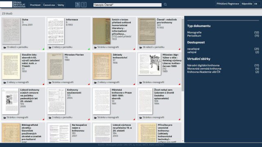Click green public marker on Informace card

pyautogui.click(x=89, y=49)
